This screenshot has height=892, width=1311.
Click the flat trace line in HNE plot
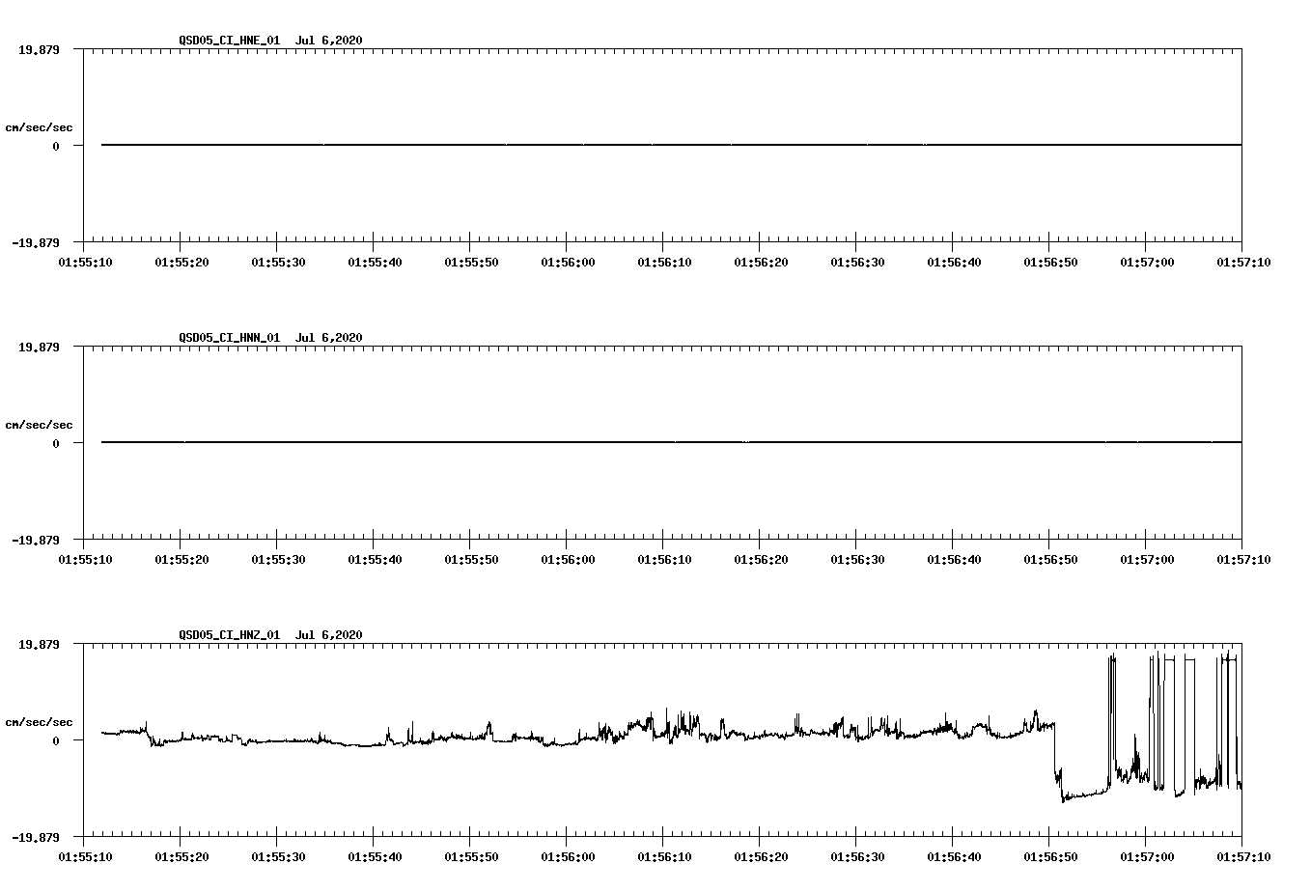click(671, 145)
